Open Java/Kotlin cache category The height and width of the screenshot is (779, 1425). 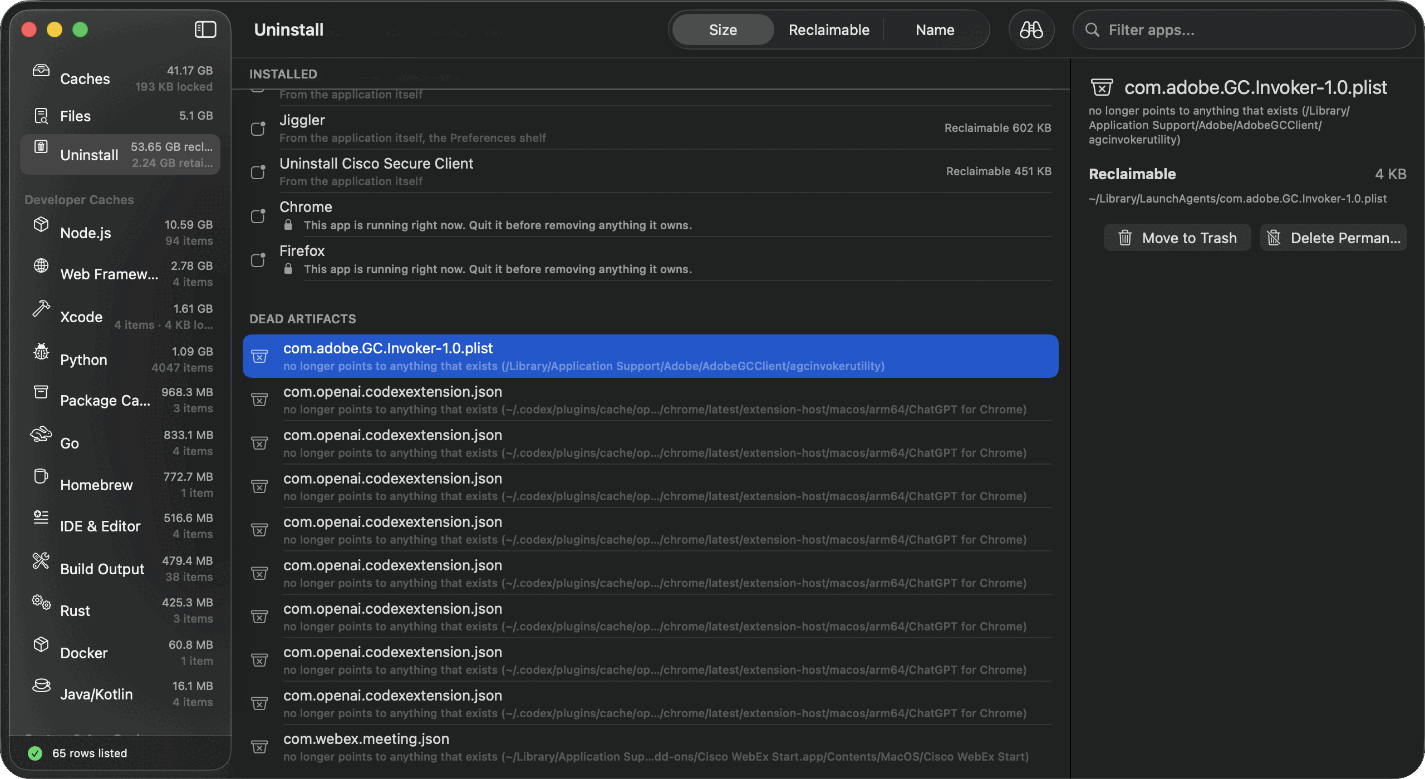120,694
